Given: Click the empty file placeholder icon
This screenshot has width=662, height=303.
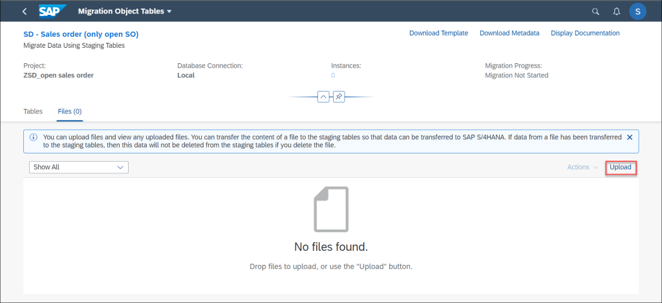Looking at the screenshot, I should [331, 209].
